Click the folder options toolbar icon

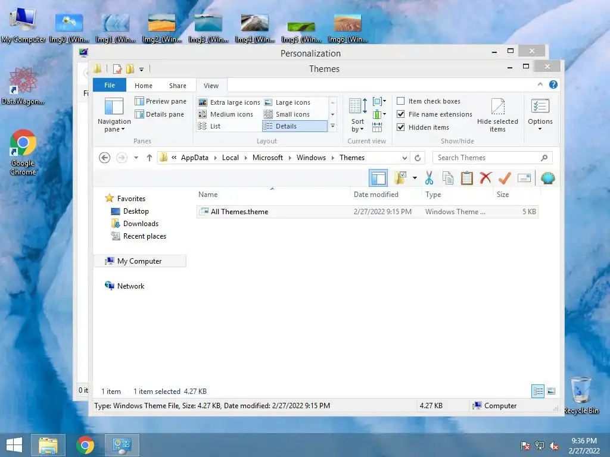pos(400,178)
